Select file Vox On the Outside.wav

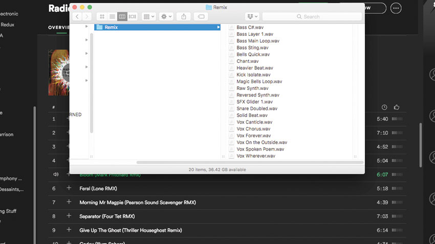click(x=262, y=142)
